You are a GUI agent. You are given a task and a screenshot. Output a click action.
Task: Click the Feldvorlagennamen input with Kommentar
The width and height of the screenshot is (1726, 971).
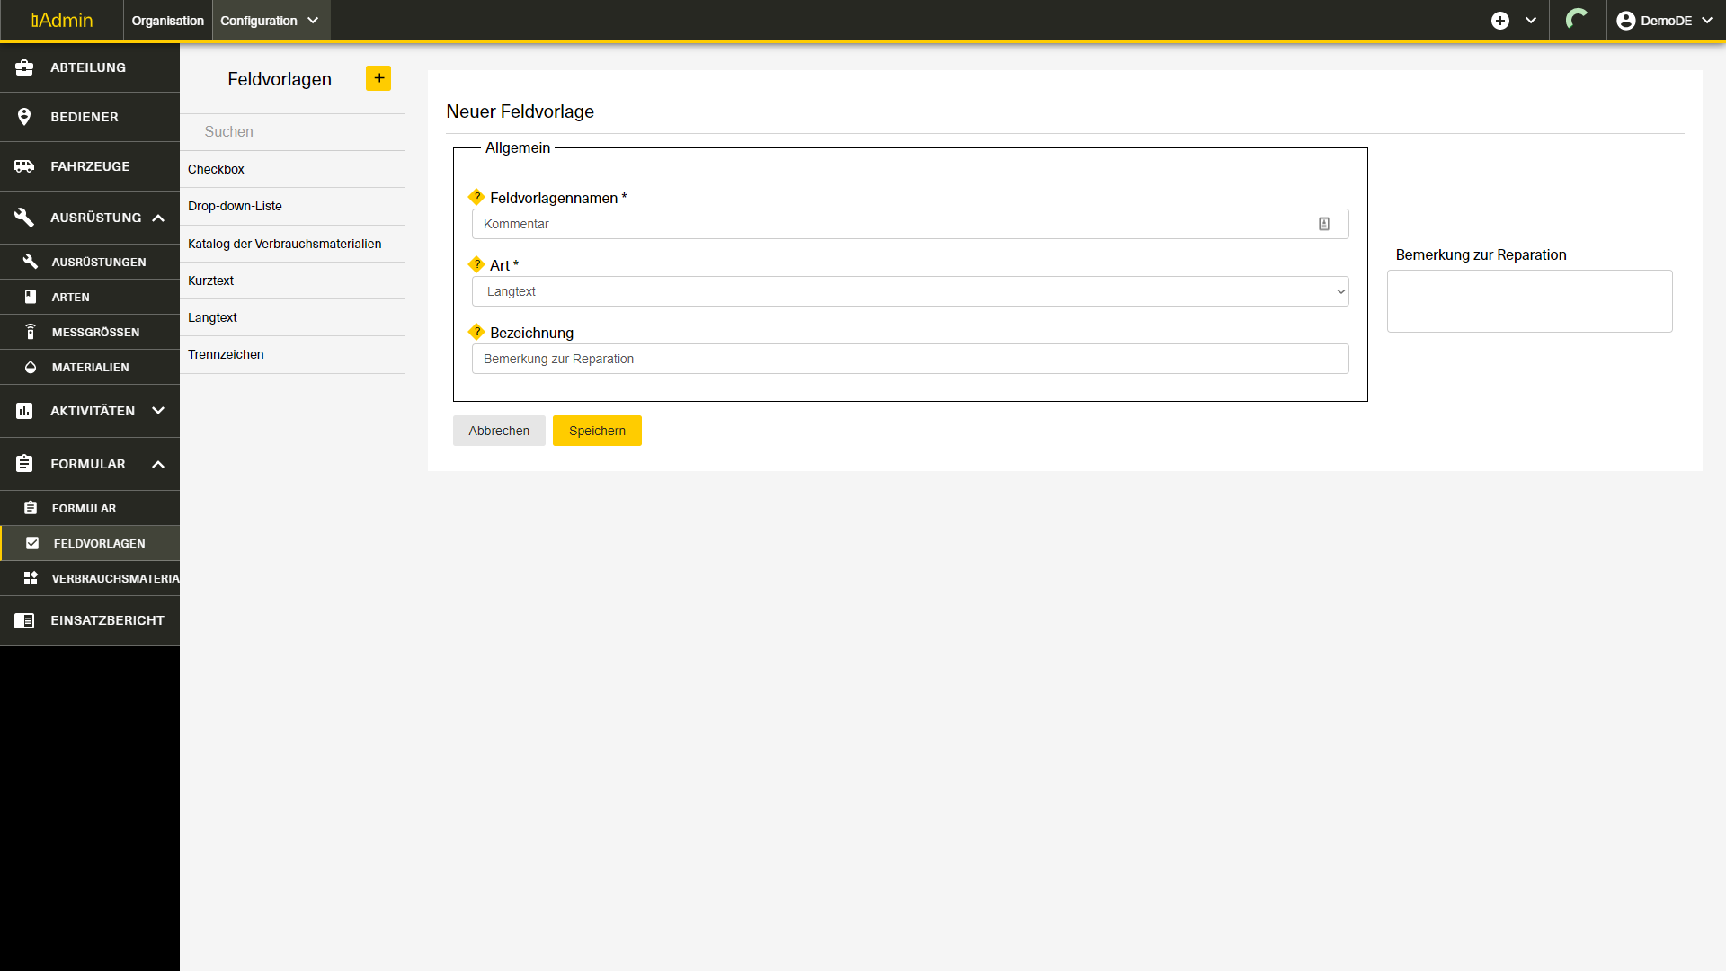(910, 224)
